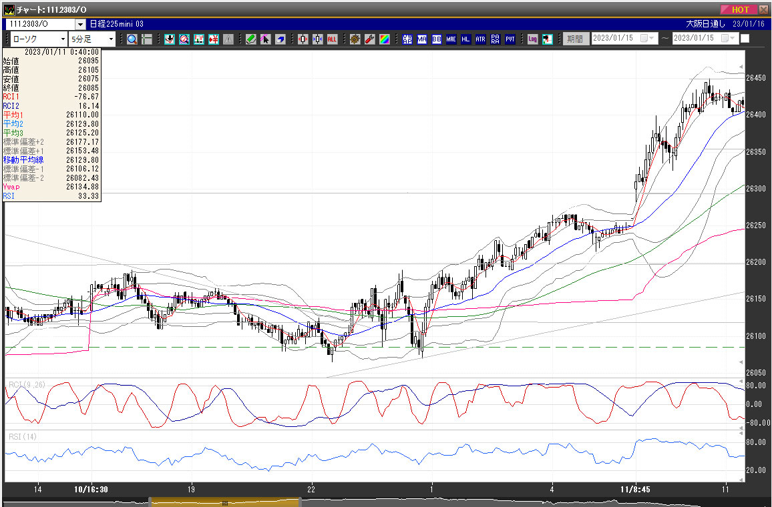Toggle the PARA parabolic indicator icon
This screenshot has height=507, width=772.
pyautogui.click(x=496, y=39)
